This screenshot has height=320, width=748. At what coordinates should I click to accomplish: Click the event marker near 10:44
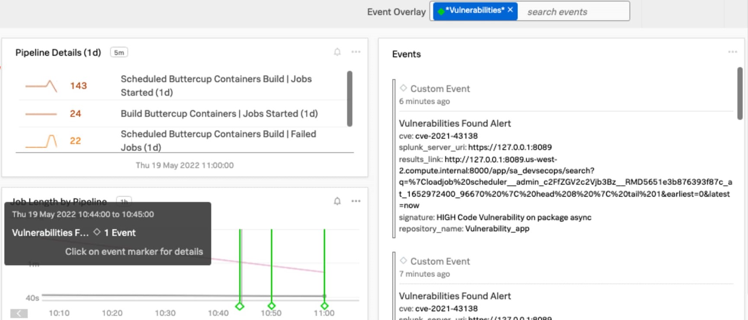click(240, 306)
